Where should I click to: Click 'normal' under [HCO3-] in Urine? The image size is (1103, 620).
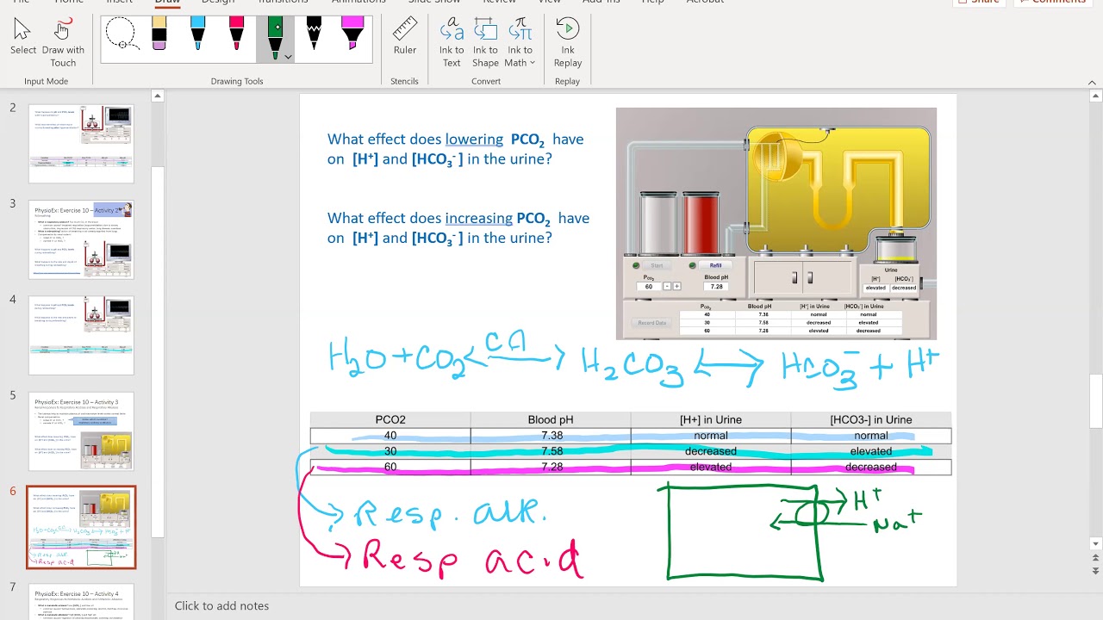(871, 436)
